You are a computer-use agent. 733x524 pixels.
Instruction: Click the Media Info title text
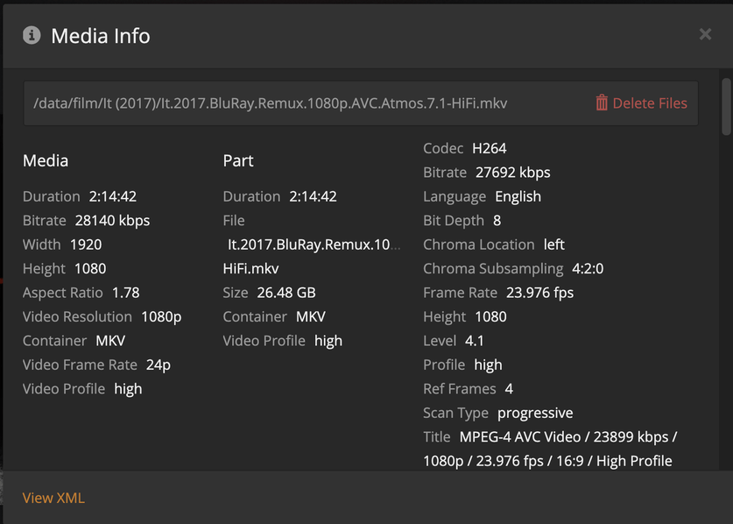click(101, 36)
